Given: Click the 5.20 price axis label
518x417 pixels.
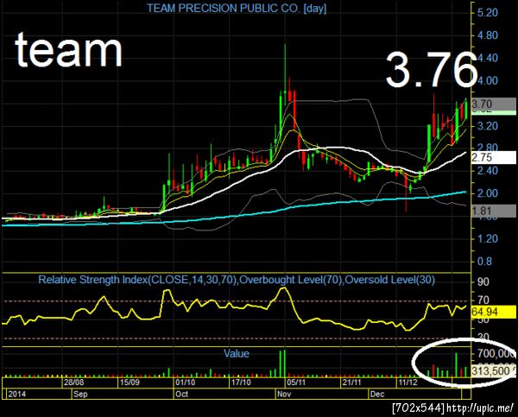Looking at the screenshot, I should (487, 13).
